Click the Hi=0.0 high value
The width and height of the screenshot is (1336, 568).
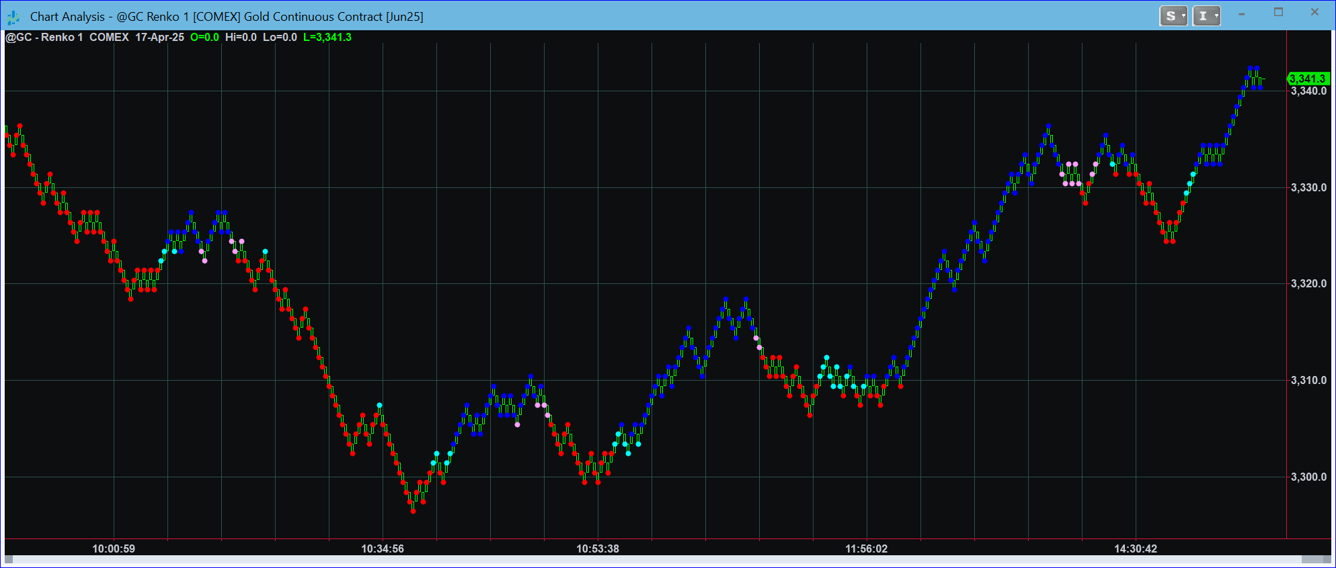click(x=241, y=38)
